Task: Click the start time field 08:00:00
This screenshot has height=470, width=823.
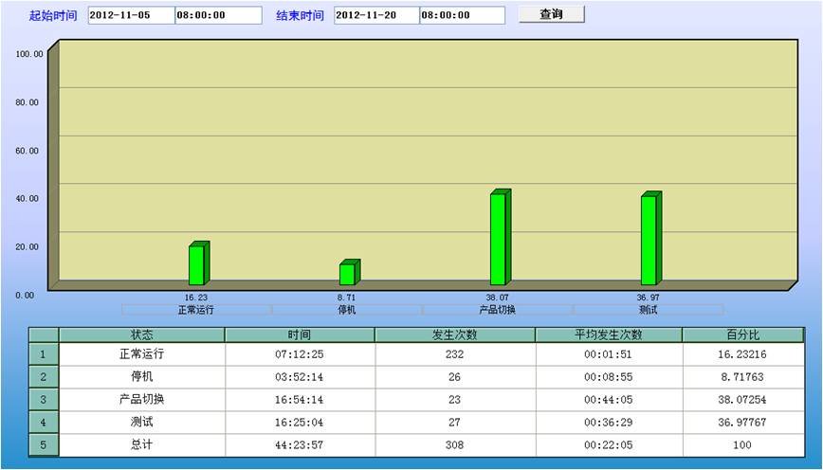Action: coord(218,15)
